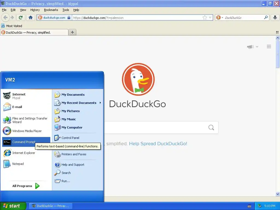Open a new tab with the plus button

pos(72,32)
